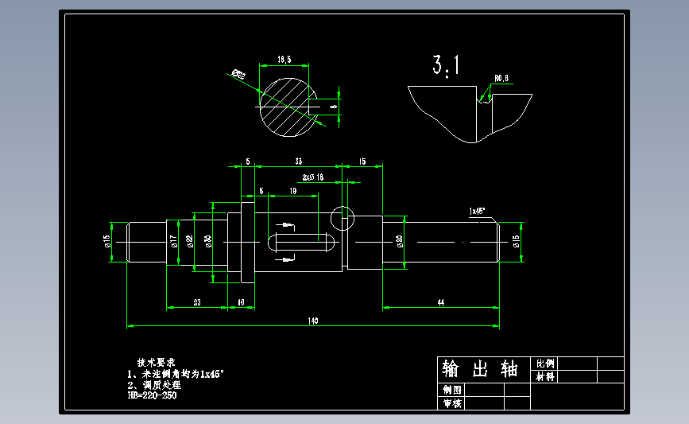689x424 pixels.
Task: Select the 输出轴 title in the title block
Action: [480, 368]
